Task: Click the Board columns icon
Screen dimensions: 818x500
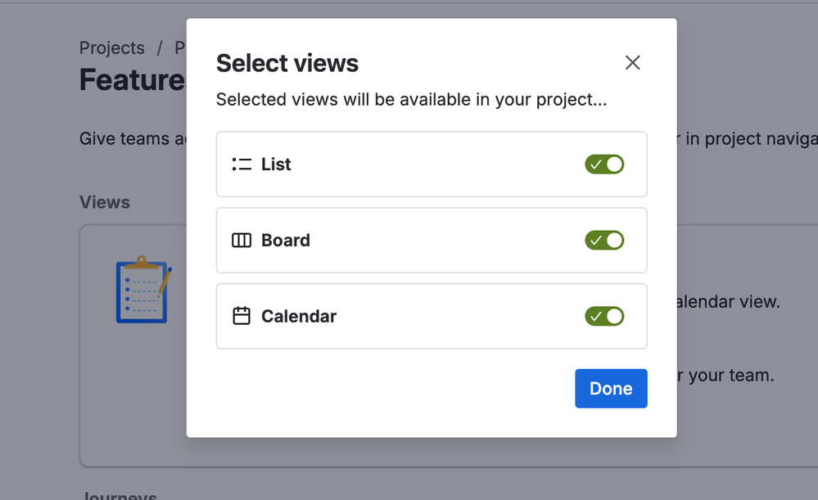Action: point(242,241)
